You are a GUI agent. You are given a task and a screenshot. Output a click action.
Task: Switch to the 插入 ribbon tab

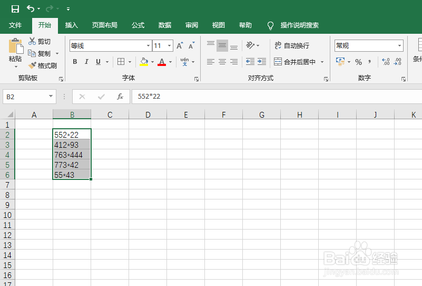point(72,25)
